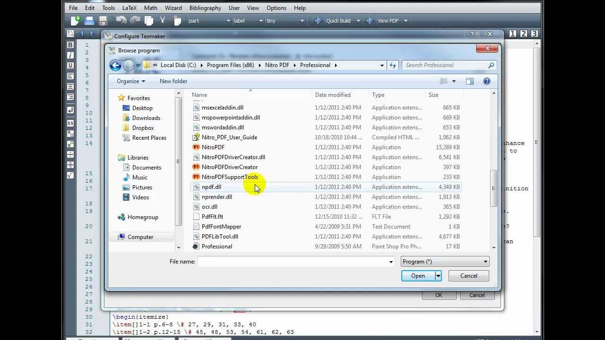Click the align left icon in Texmaker sidebar

pyautogui.click(x=70, y=76)
